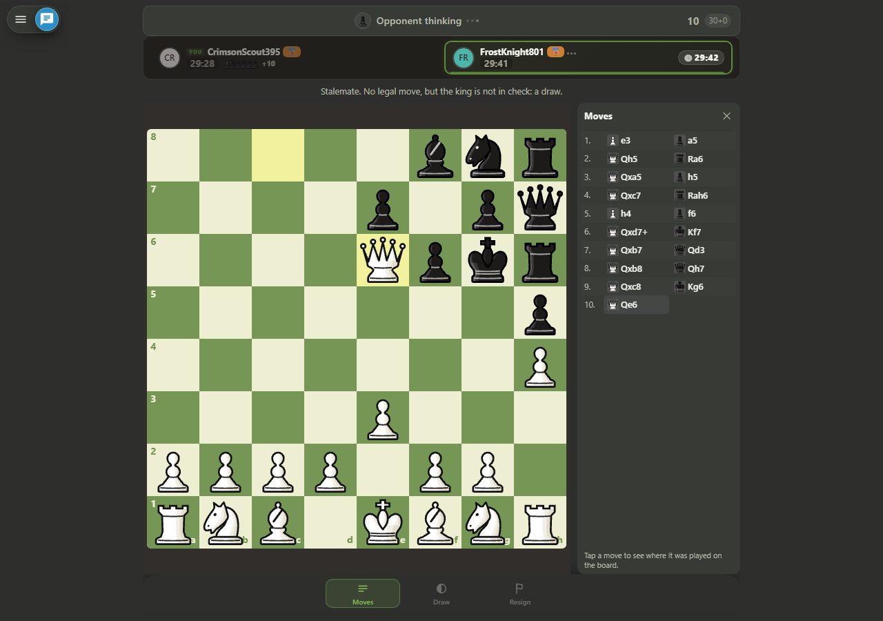Select Black's move Rah6
This screenshot has height=621, width=883.
coord(703,195)
